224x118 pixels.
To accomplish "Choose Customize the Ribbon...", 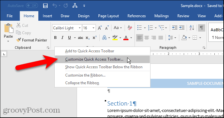I will 102,75.
